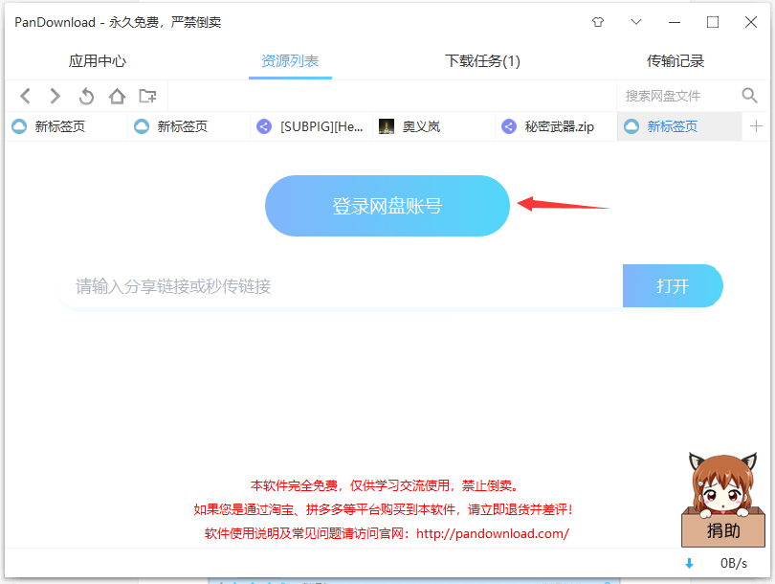Refresh the resource list
This screenshot has width=775, height=584.
86,96
